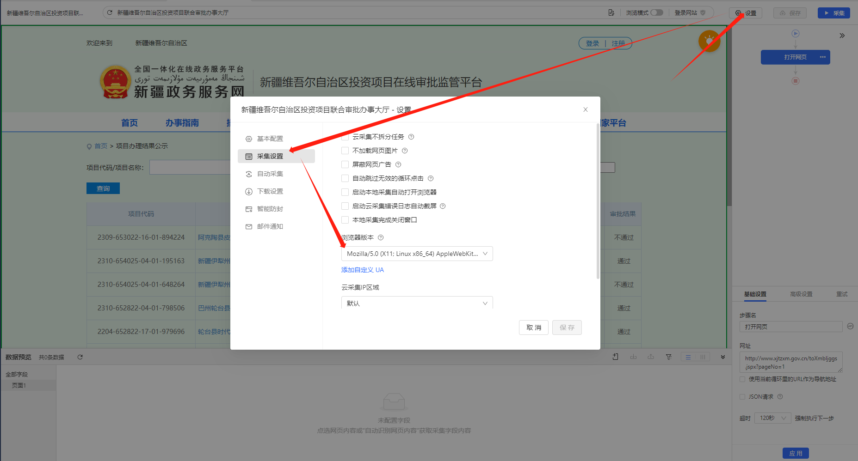The image size is (858, 461).
Task: Open the 超时 120秒 dropdown
Action: [x=772, y=418]
